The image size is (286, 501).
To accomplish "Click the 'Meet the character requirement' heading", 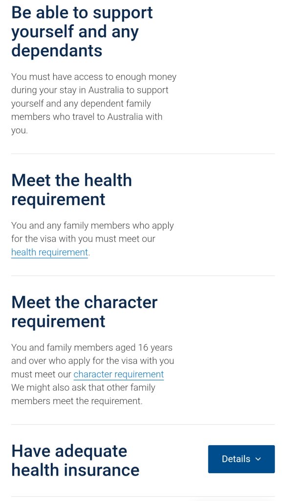I will 84,312.
